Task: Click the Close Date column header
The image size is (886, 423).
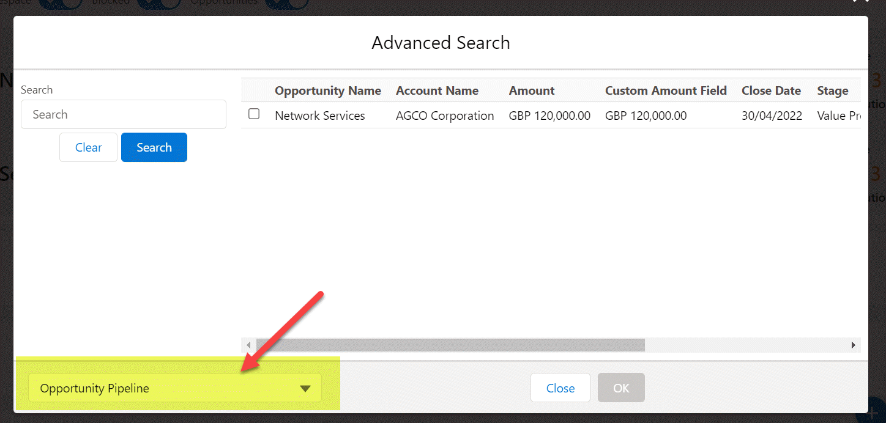Action: [771, 90]
